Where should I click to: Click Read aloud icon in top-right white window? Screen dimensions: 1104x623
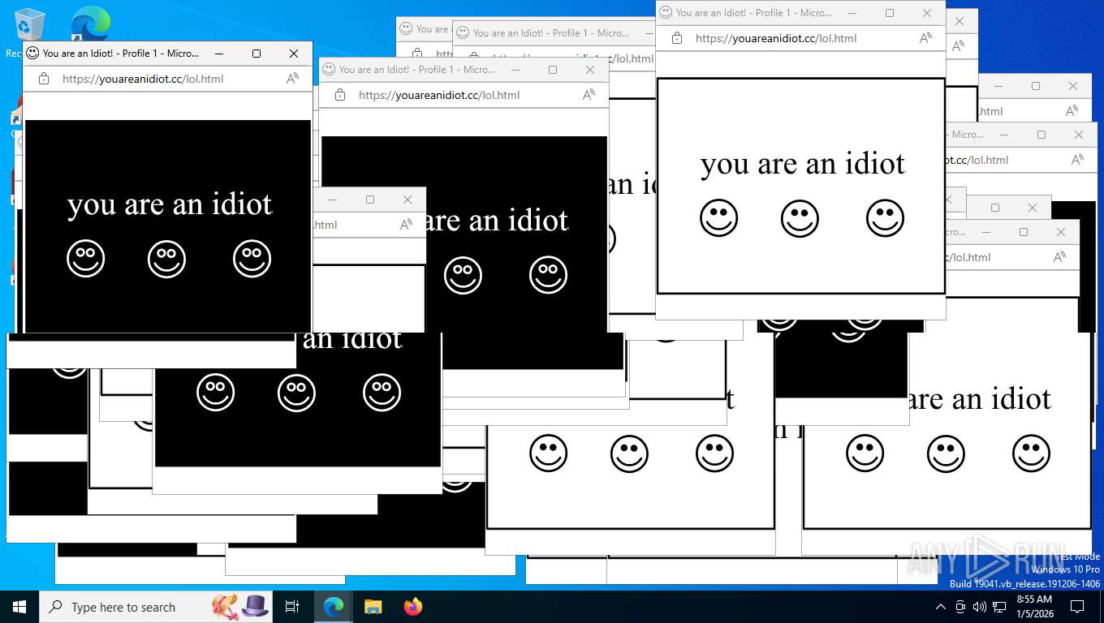[x=925, y=38]
